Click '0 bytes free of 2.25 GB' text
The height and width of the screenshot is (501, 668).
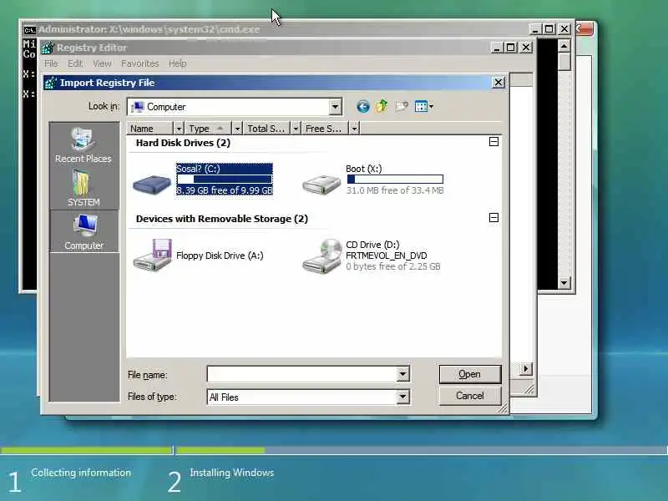[x=392, y=266]
